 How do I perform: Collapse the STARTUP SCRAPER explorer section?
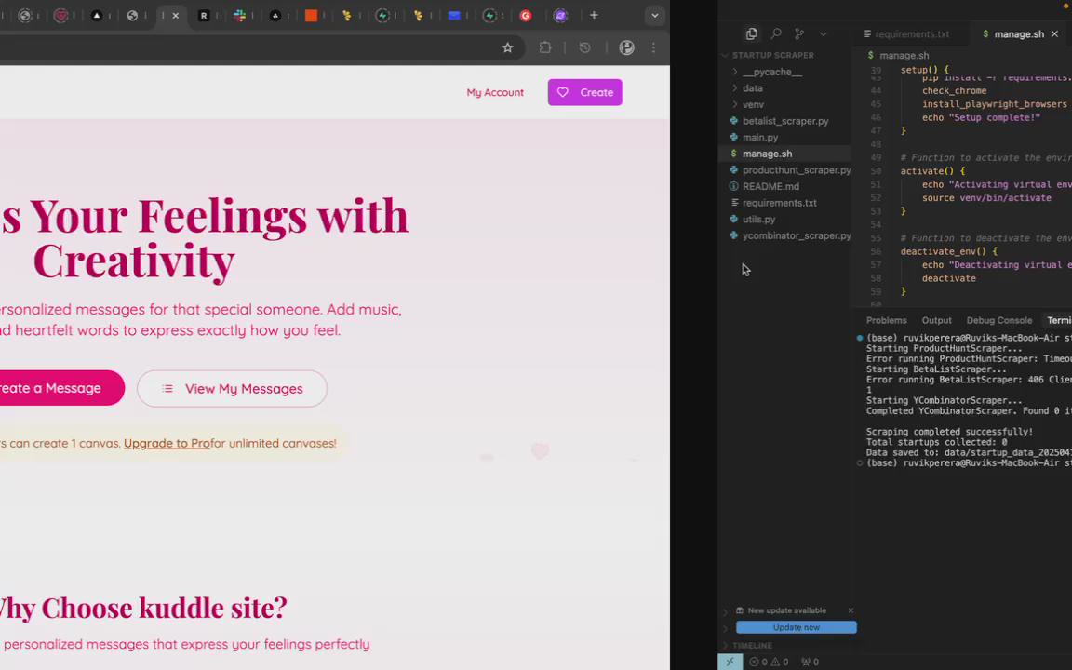[772, 56]
